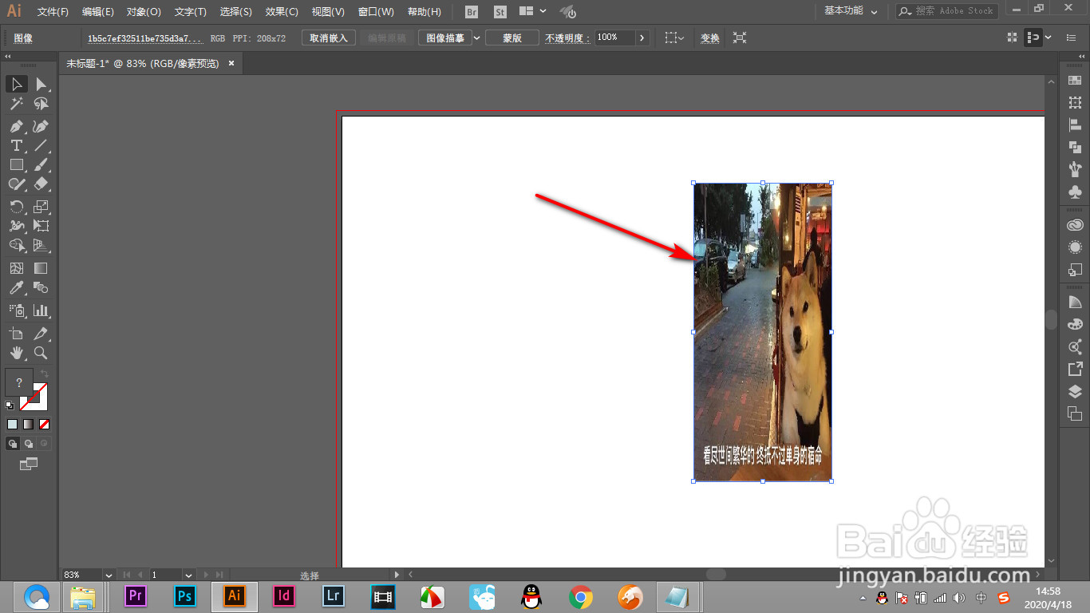Image resolution: width=1090 pixels, height=613 pixels.
Task: Enable Draw Behind mode
Action: click(x=29, y=443)
